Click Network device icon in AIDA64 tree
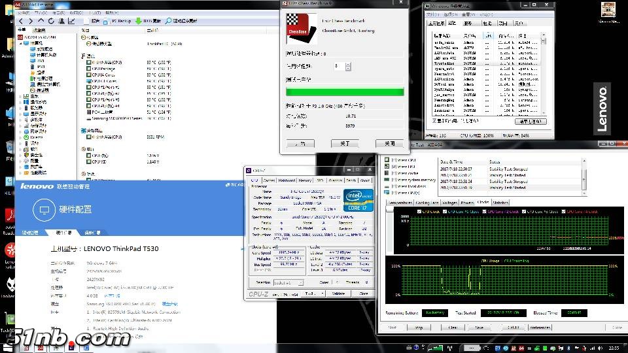Screen dimensions: 628x353 pyautogui.click(x=26, y=131)
